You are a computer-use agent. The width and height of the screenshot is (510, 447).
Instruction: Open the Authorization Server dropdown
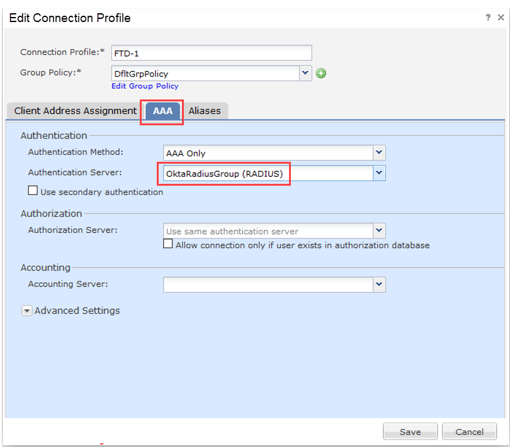(x=379, y=231)
